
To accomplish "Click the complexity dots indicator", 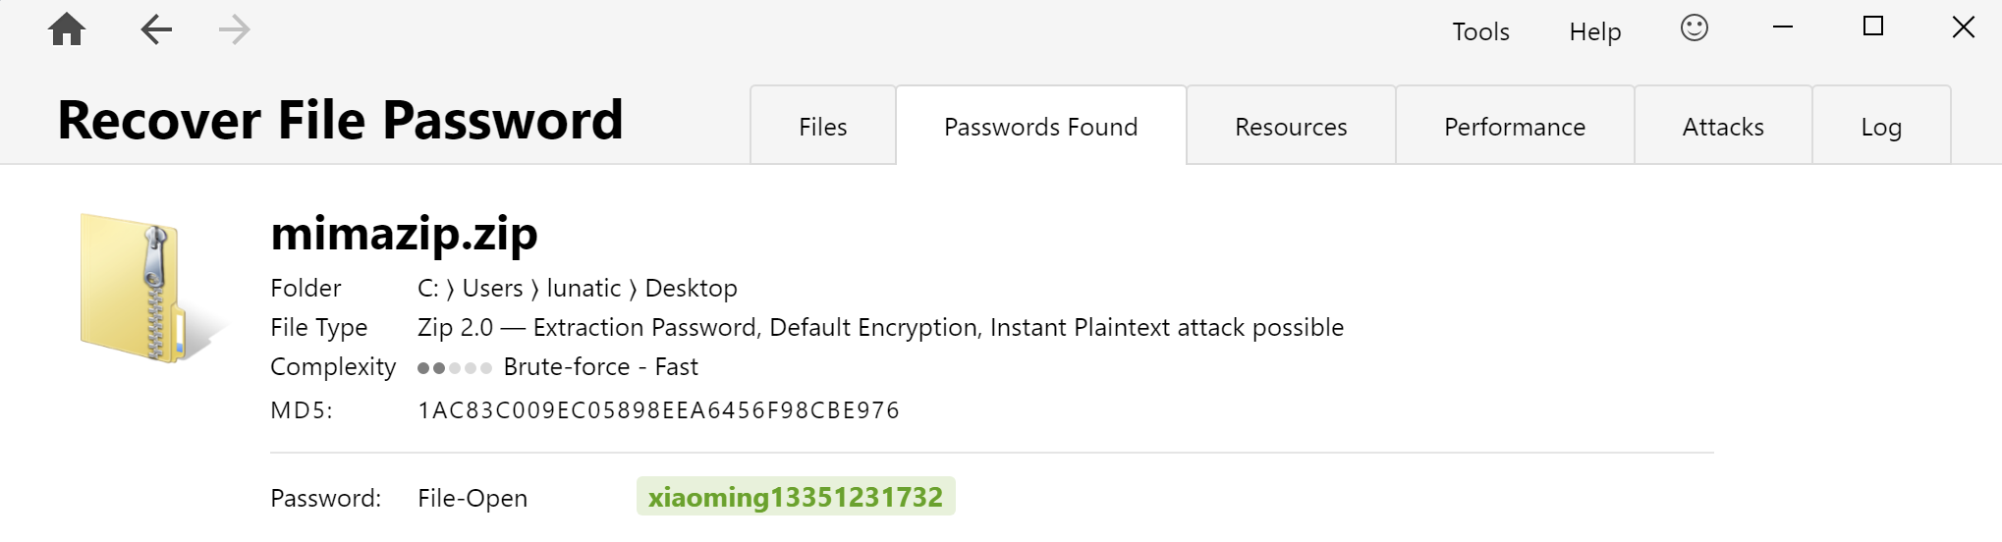I will [455, 368].
